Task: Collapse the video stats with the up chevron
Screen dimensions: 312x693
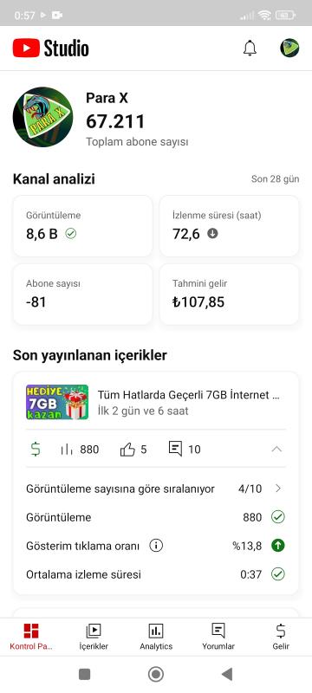Action: pos(276,449)
